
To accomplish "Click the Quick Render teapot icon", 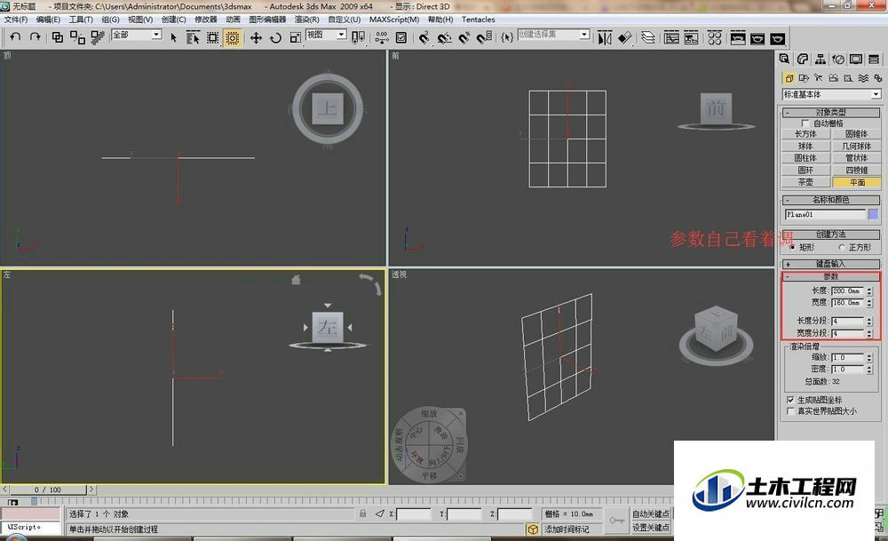I will 778,38.
